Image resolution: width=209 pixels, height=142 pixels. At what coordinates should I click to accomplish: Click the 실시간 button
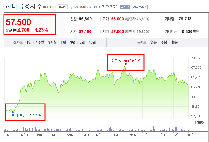[125, 7]
